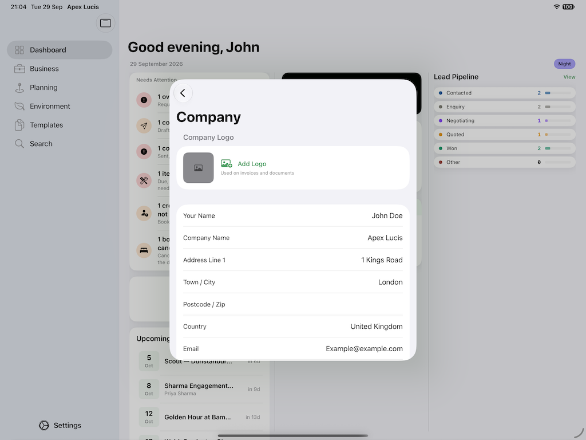Go back from Company modal
586x440 pixels.
click(183, 93)
